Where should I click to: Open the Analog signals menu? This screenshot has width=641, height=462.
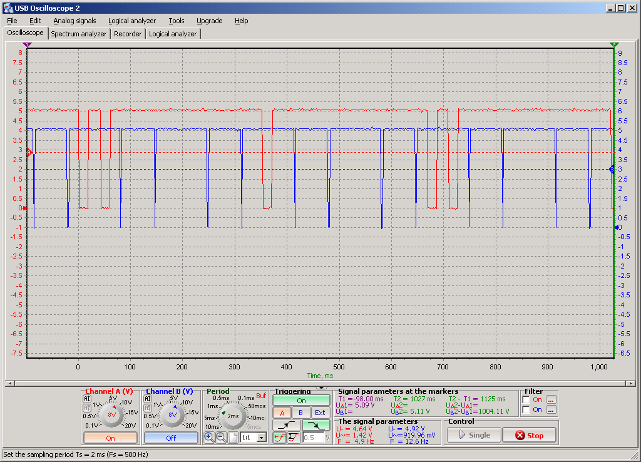74,21
